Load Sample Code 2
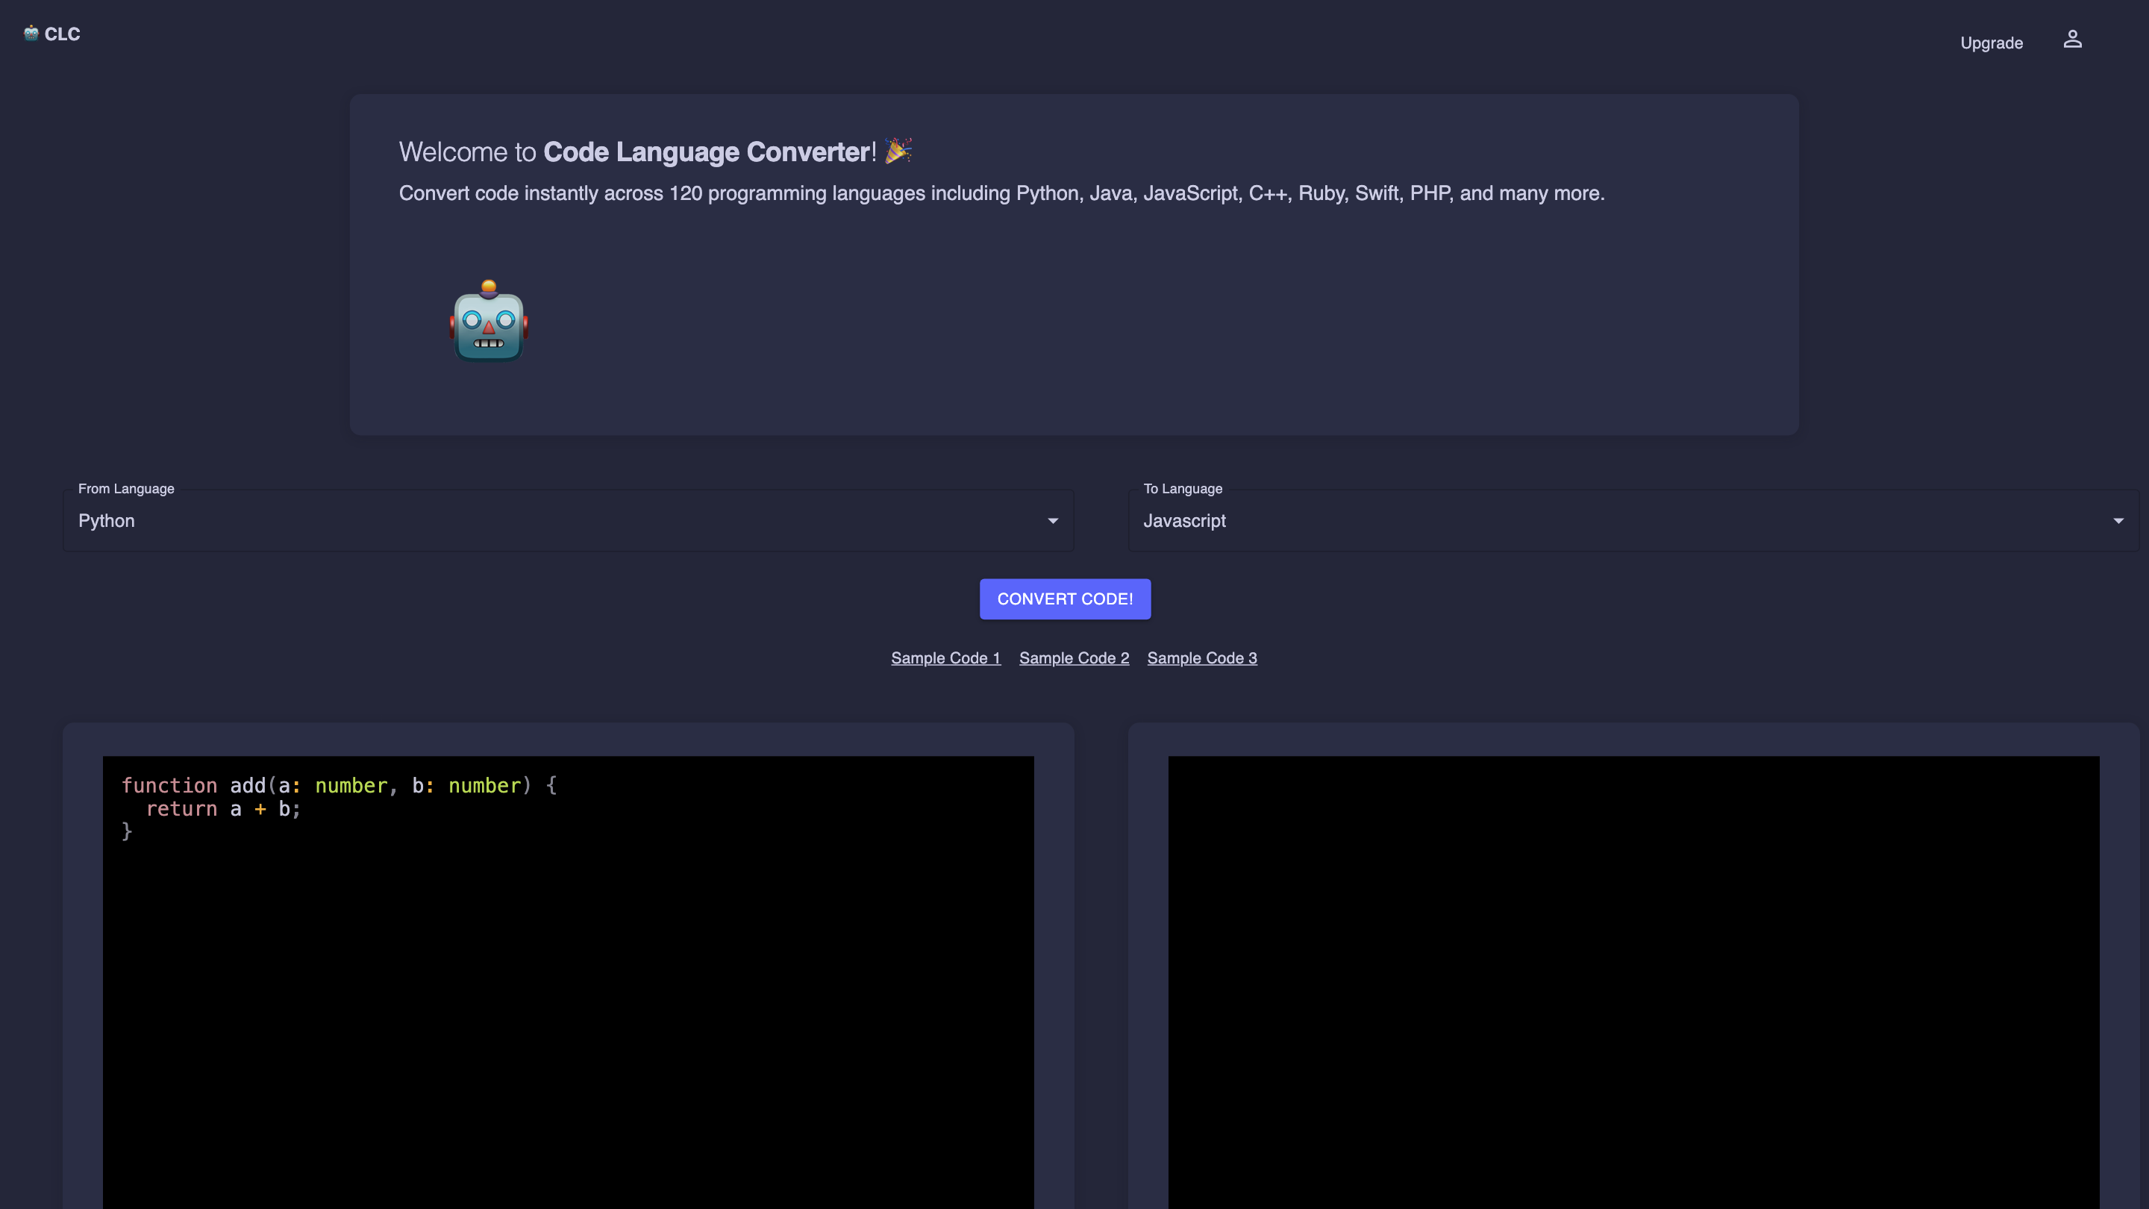The image size is (2149, 1209). tap(1074, 657)
